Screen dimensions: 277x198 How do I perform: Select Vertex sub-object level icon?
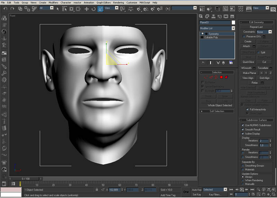(x=206, y=77)
